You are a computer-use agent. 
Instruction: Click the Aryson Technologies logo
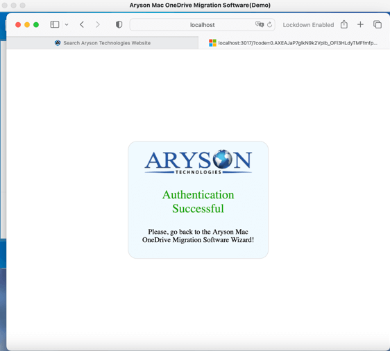pyautogui.click(x=198, y=162)
